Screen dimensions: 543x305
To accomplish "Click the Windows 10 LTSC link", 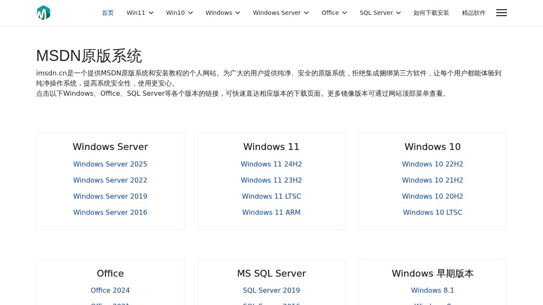I will tap(432, 212).
